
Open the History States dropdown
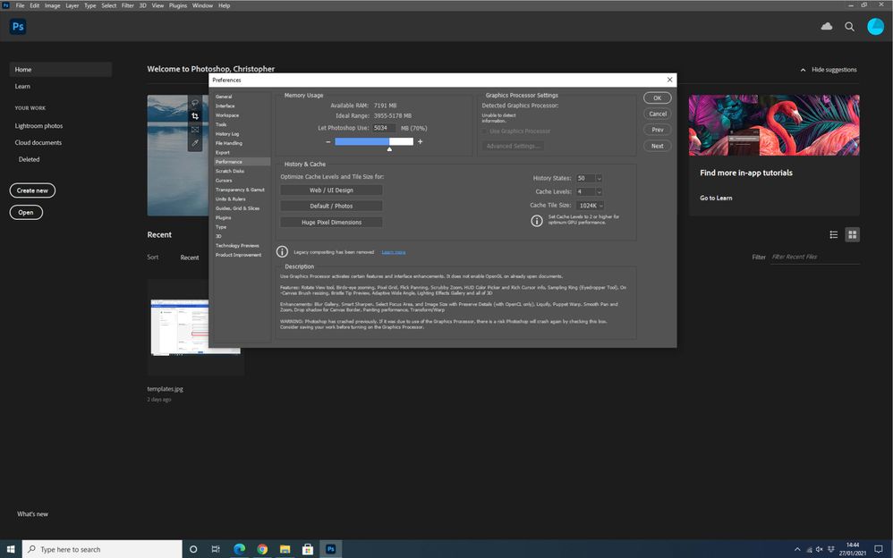click(x=598, y=178)
